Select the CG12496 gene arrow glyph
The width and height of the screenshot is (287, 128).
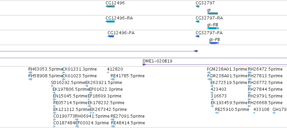110,7
